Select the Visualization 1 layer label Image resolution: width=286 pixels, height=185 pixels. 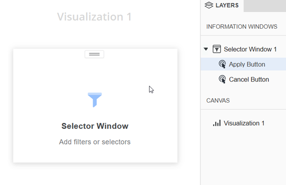(244, 123)
